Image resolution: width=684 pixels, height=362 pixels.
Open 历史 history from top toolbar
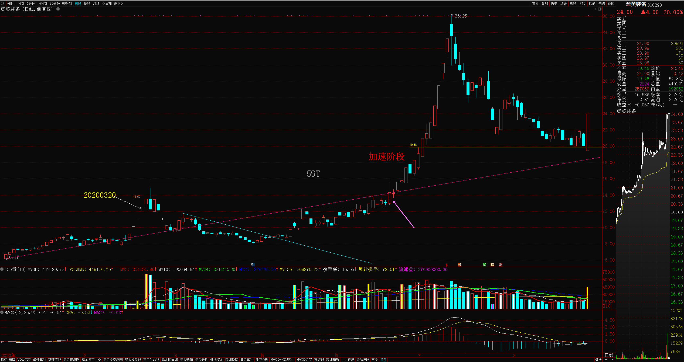(x=554, y=4)
